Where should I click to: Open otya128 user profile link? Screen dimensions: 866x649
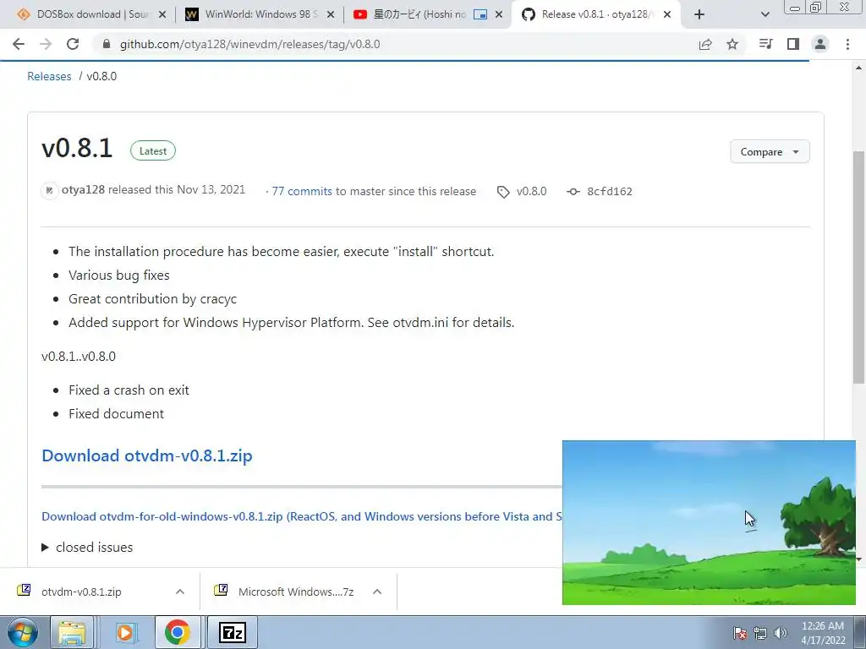tap(83, 190)
